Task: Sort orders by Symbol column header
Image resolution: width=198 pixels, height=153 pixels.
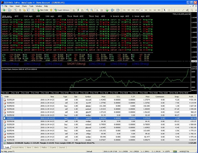Action: 85,97
